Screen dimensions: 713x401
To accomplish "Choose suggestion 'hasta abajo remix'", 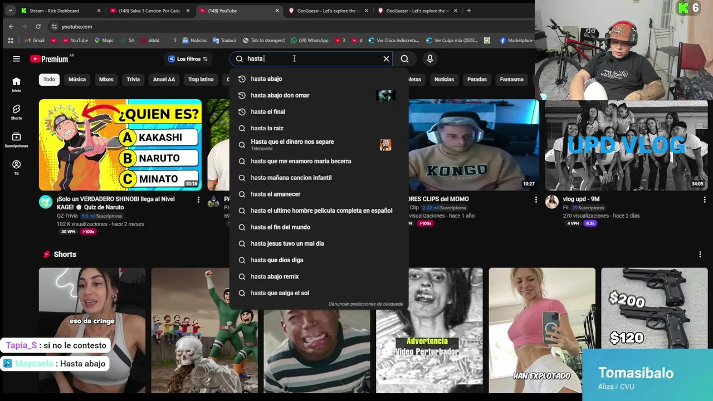I will [x=318, y=276].
